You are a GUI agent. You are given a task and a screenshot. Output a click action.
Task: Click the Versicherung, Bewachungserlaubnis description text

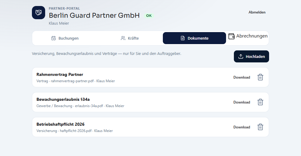pyautogui.click(x=107, y=54)
